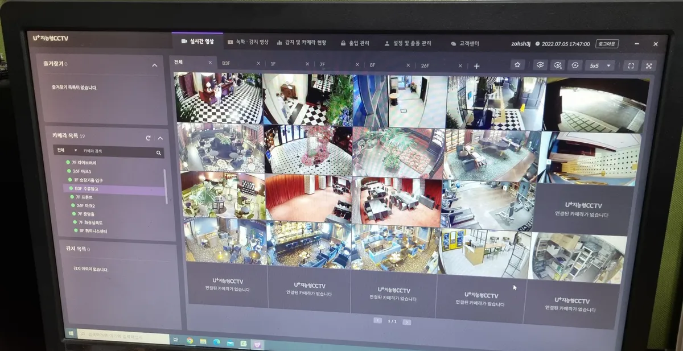Click the 로그아웃 button
The height and width of the screenshot is (351, 683).
click(607, 44)
